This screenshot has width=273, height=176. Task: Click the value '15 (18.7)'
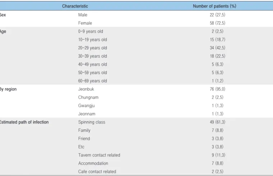(x=217, y=40)
